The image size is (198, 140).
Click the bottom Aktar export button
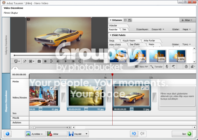[57, 134]
